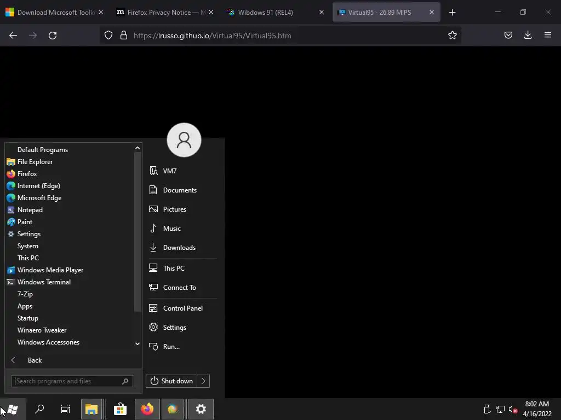Open Default Programs
The width and height of the screenshot is (561, 420).
[43, 150]
